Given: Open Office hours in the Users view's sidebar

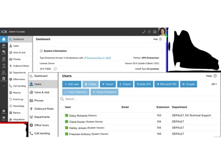Looking at the screenshot, I should pos(43,125).
